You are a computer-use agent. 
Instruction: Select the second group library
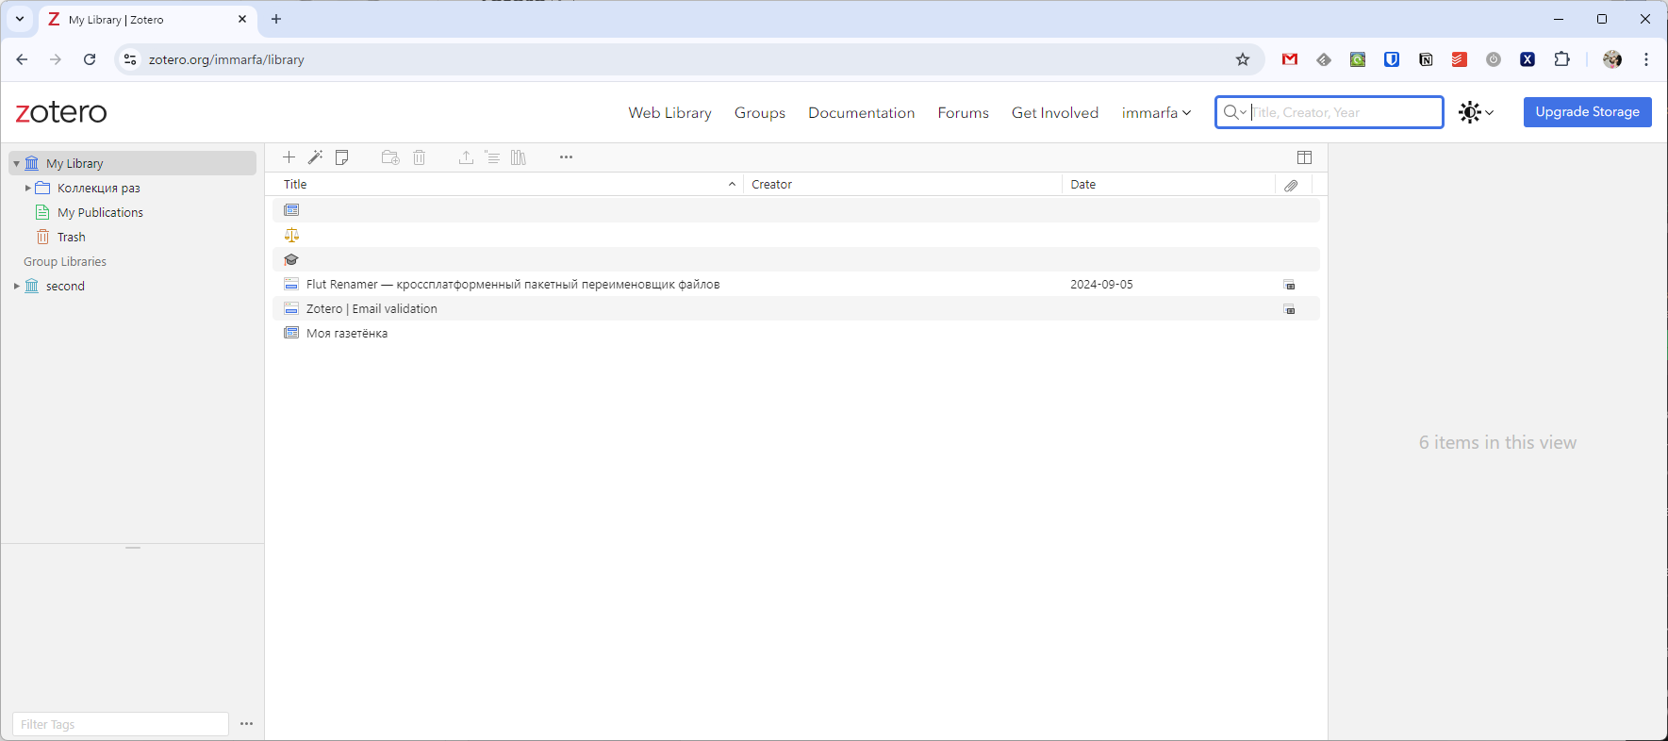[65, 287]
